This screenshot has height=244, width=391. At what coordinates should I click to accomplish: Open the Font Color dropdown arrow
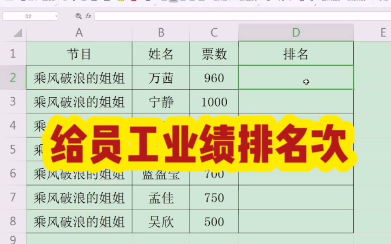(x=138, y=2)
